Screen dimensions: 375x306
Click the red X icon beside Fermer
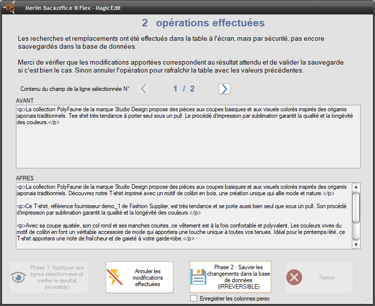(295, 278)
